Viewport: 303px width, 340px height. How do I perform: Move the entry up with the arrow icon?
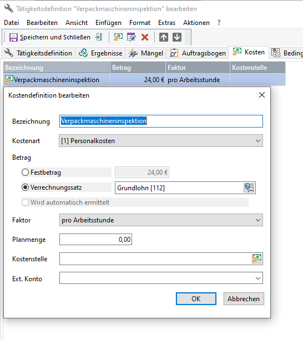coord(164,37)
